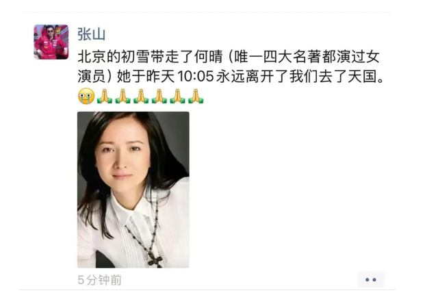Click the 5分钟前 timestamp
This screenshot has height=293, width=438.
99,280
